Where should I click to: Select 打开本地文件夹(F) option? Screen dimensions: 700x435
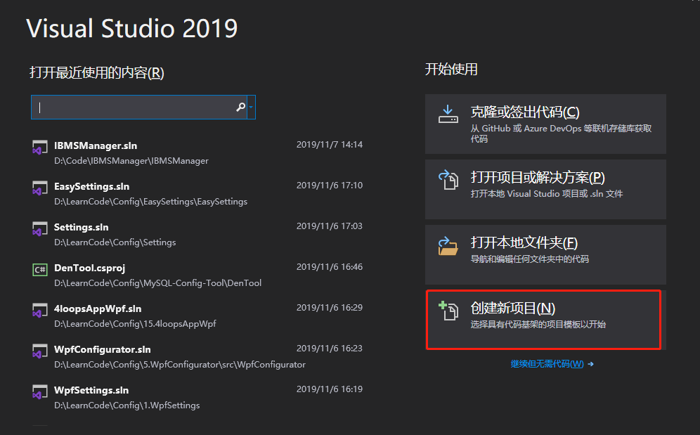point(545,254)
